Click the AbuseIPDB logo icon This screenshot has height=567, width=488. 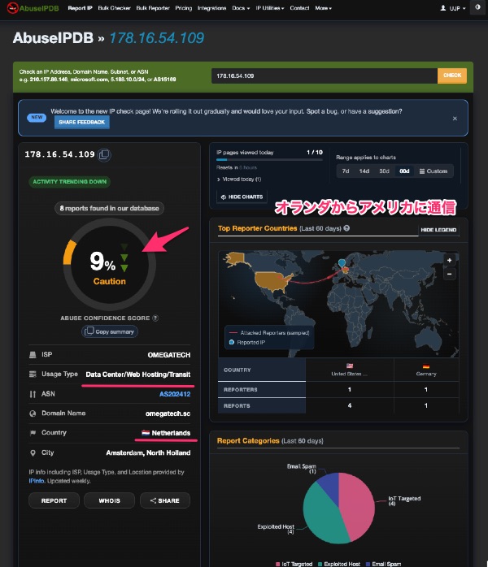coord(12,8)
